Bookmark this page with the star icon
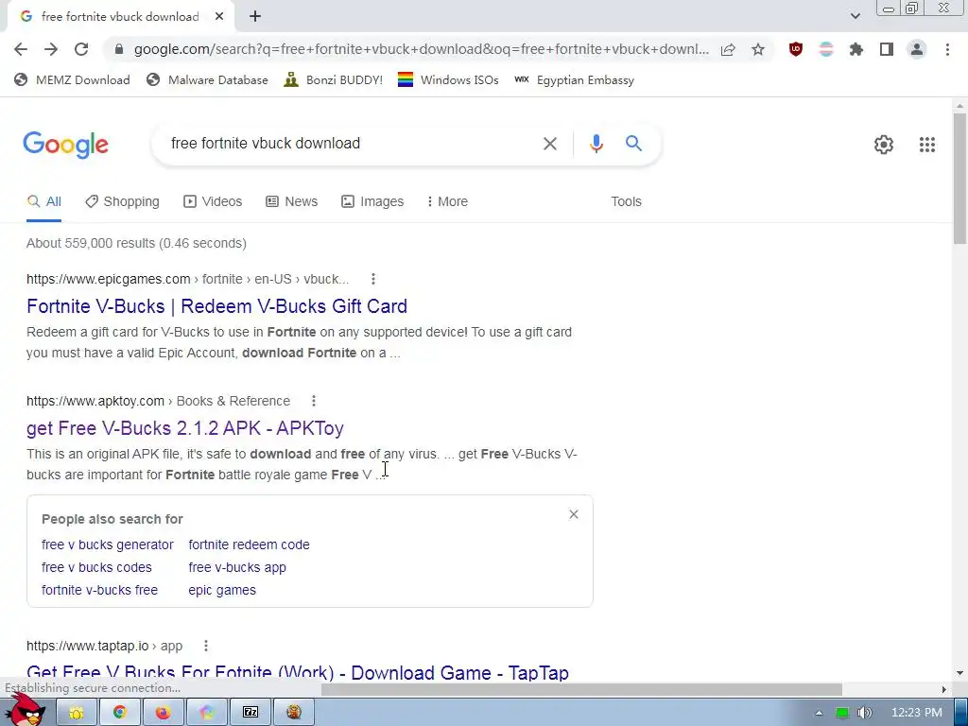968x726 pixels. [758, 49]
